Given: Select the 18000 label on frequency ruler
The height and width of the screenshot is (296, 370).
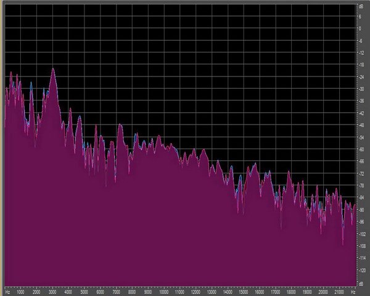Looking at the screenshot, I should 291,292.
